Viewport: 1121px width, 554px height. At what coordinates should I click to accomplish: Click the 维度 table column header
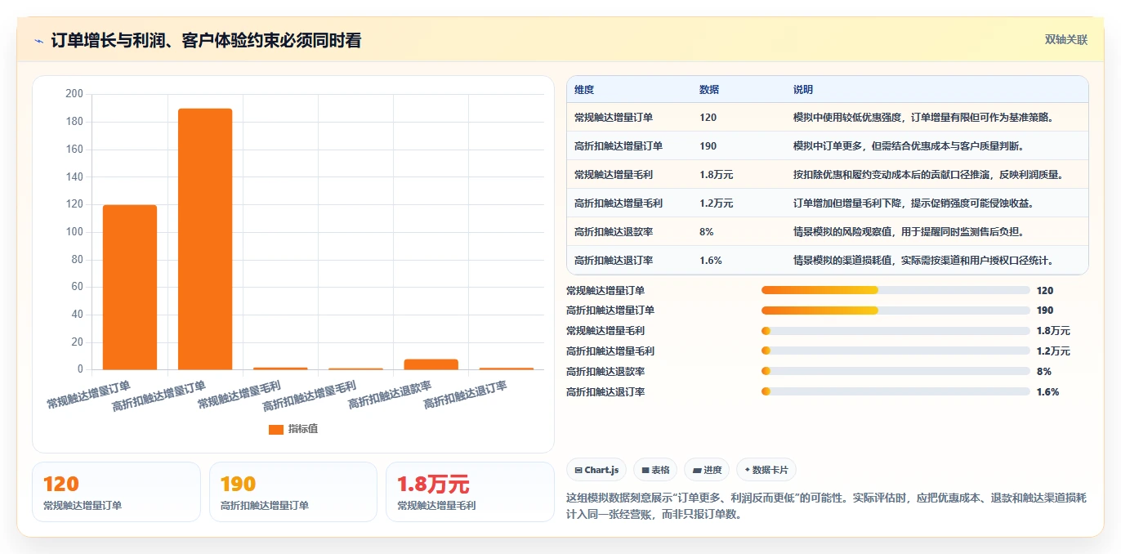point(584,90)
